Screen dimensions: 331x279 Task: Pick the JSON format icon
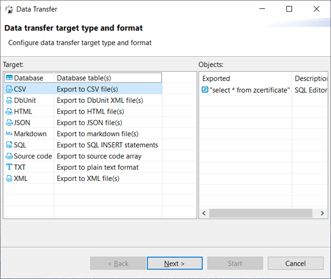tap(9, 123)
